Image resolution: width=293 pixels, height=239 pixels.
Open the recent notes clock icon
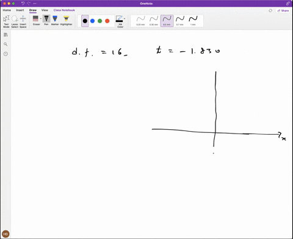(5, 54)
